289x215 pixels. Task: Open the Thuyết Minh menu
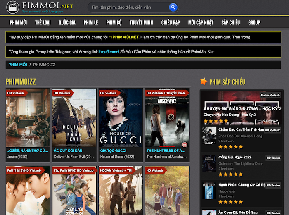click(x=141, y=22)
